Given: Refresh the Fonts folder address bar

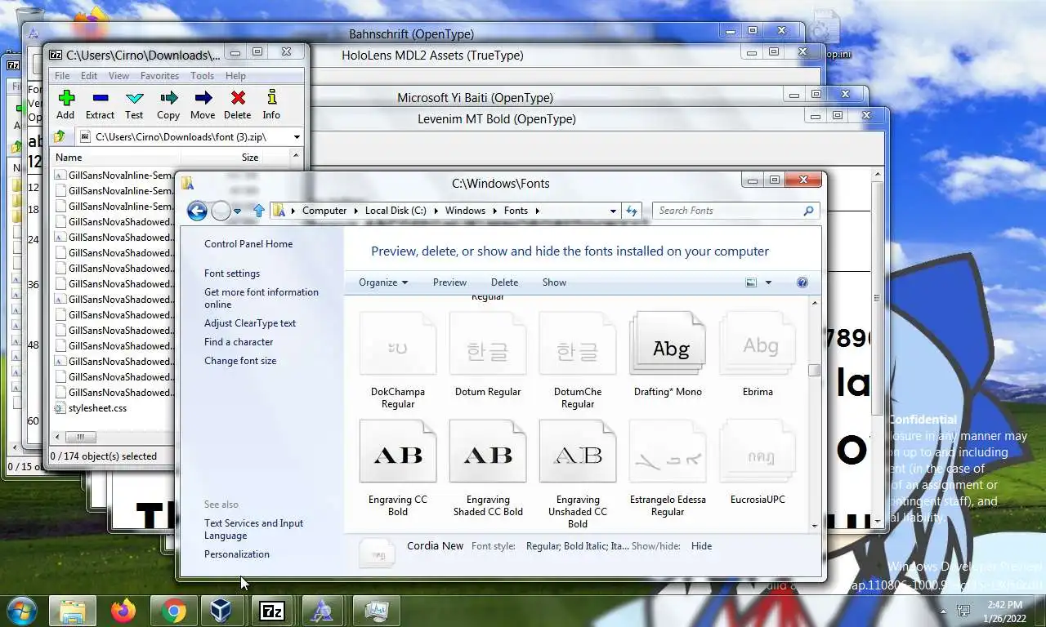Looking at the screenshot, I should coord(632,211).
